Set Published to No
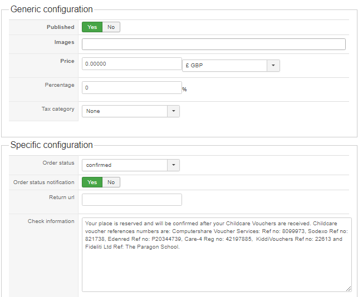The image size is (358, 297). tap(111, 27)
